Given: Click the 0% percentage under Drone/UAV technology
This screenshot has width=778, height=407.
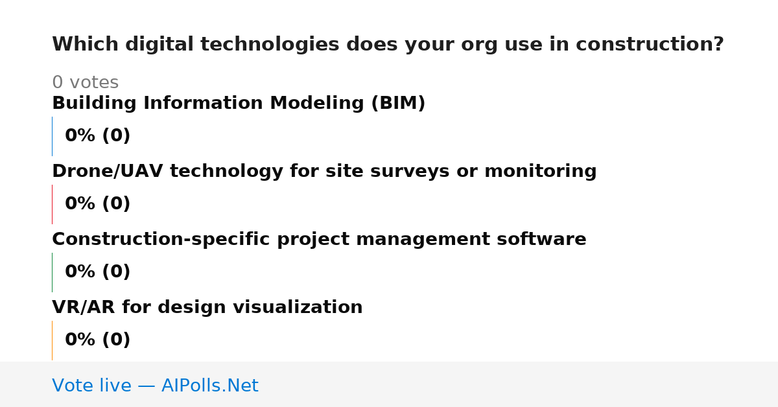Looking at the screenshot, I should pyautogui.click(x=80, y=204).
